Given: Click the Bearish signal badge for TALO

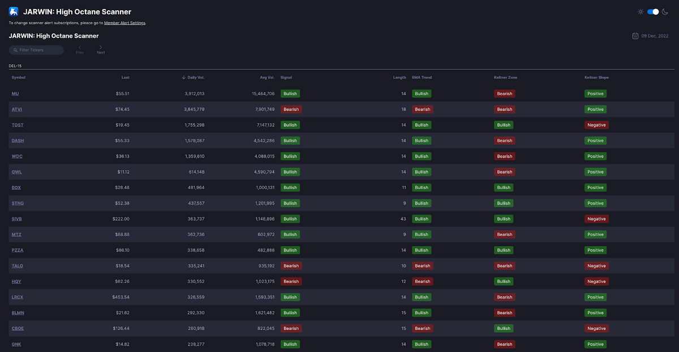Looking at the screenshot, I should click(x=291, y=266).
